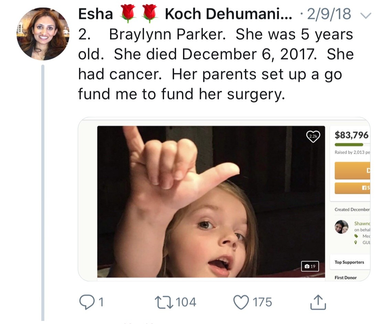Screen dimensions: 387x324
Task: Open the embedded GoFundMe photo of the girl
Action: (x=211, y=201)
